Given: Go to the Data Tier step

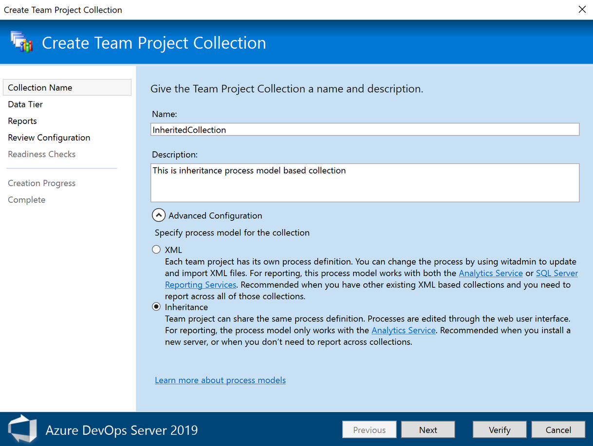Looking at the screenshot, I should 25,104.
